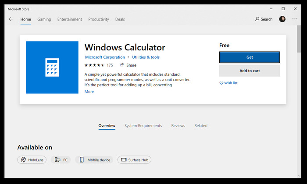This screenshot has width=307, height=184.
Task: Open the Related tab
Action: pos(201,126)
